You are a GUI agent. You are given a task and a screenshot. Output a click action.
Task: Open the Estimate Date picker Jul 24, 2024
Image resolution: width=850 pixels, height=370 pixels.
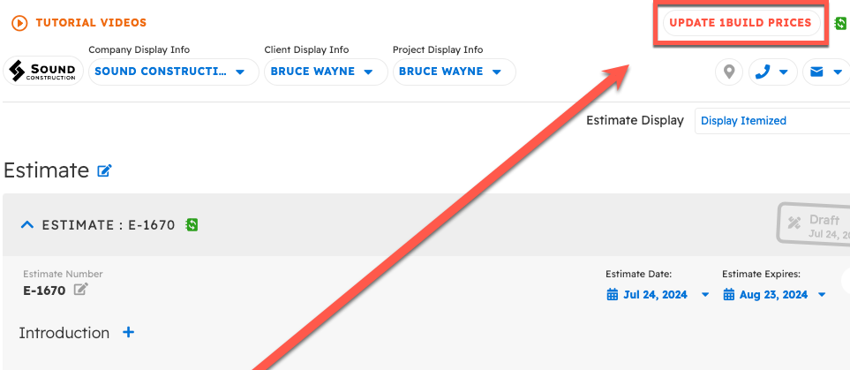[x=658, y=295]
